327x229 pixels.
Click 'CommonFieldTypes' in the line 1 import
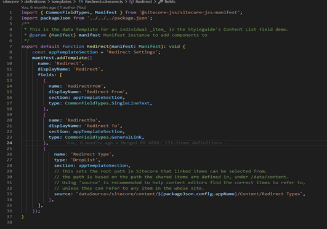pyautogui.click(x=68, y=12)
